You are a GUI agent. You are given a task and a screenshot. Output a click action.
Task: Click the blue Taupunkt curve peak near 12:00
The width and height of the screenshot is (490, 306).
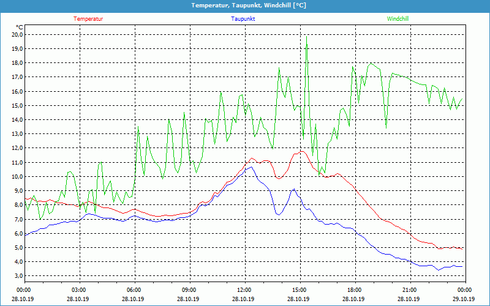click(x=251, y=166)
